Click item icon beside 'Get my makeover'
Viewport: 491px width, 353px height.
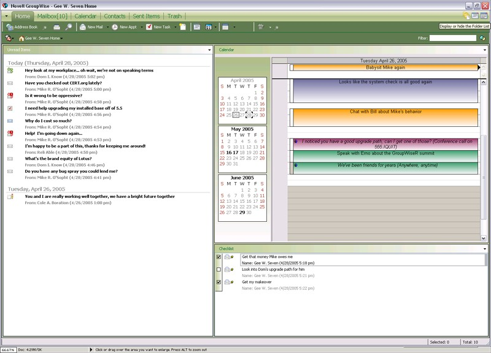pos(227,282)
